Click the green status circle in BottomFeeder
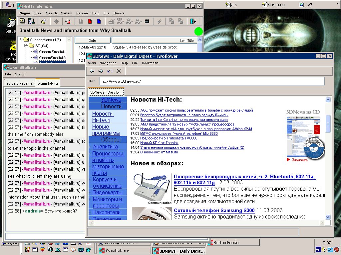This screenshot has width=341, height=255. [x=198, y=31]
